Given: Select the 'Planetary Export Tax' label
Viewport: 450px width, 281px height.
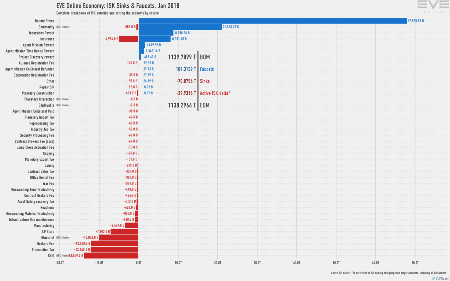Looking at the screenshot, I should (x=40, y=160).
